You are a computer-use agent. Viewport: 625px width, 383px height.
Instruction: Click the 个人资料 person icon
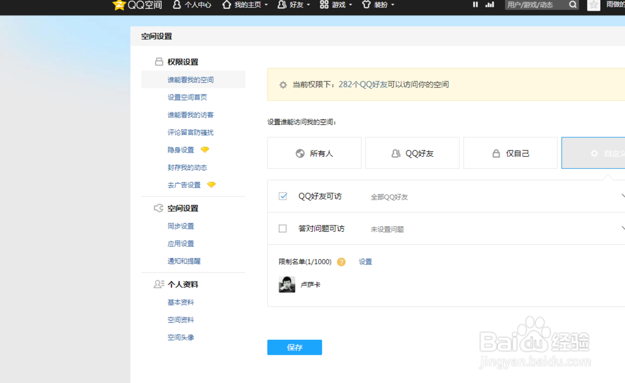point(159,284)
